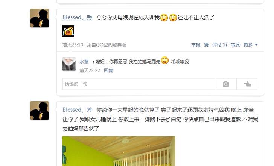Open Blessed、秀 name in second post
This screenshot has width=274, height=166.
(x=77, y=110)
